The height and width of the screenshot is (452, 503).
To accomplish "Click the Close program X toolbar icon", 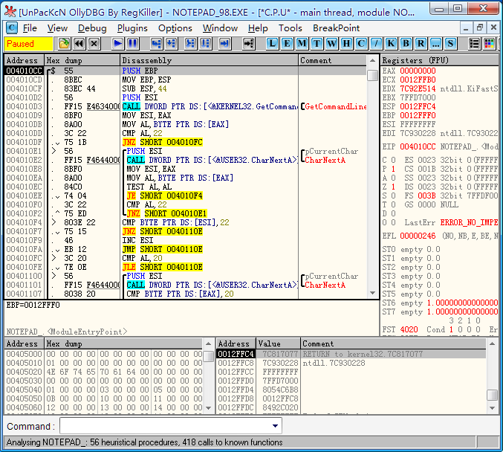I will click(x=94, y=44).
